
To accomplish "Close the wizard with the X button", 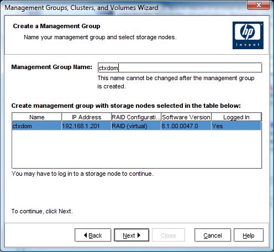I will pos(259,5).
